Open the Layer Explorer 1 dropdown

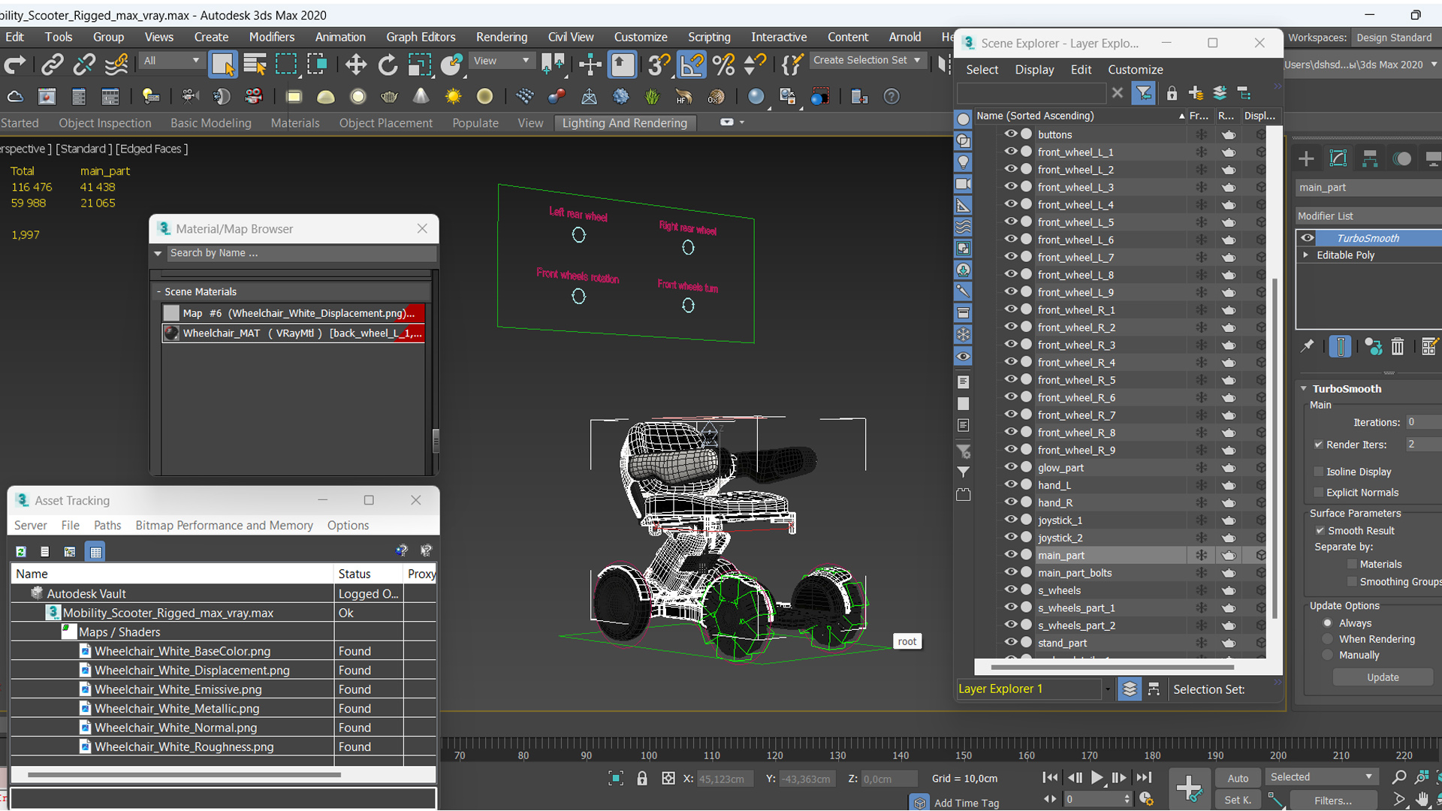click(x=1107, y=689)
